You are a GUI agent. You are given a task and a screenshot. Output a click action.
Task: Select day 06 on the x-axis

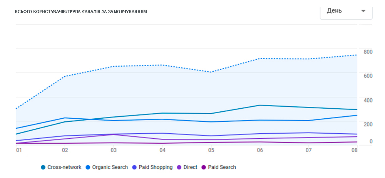tap(260, 150)
